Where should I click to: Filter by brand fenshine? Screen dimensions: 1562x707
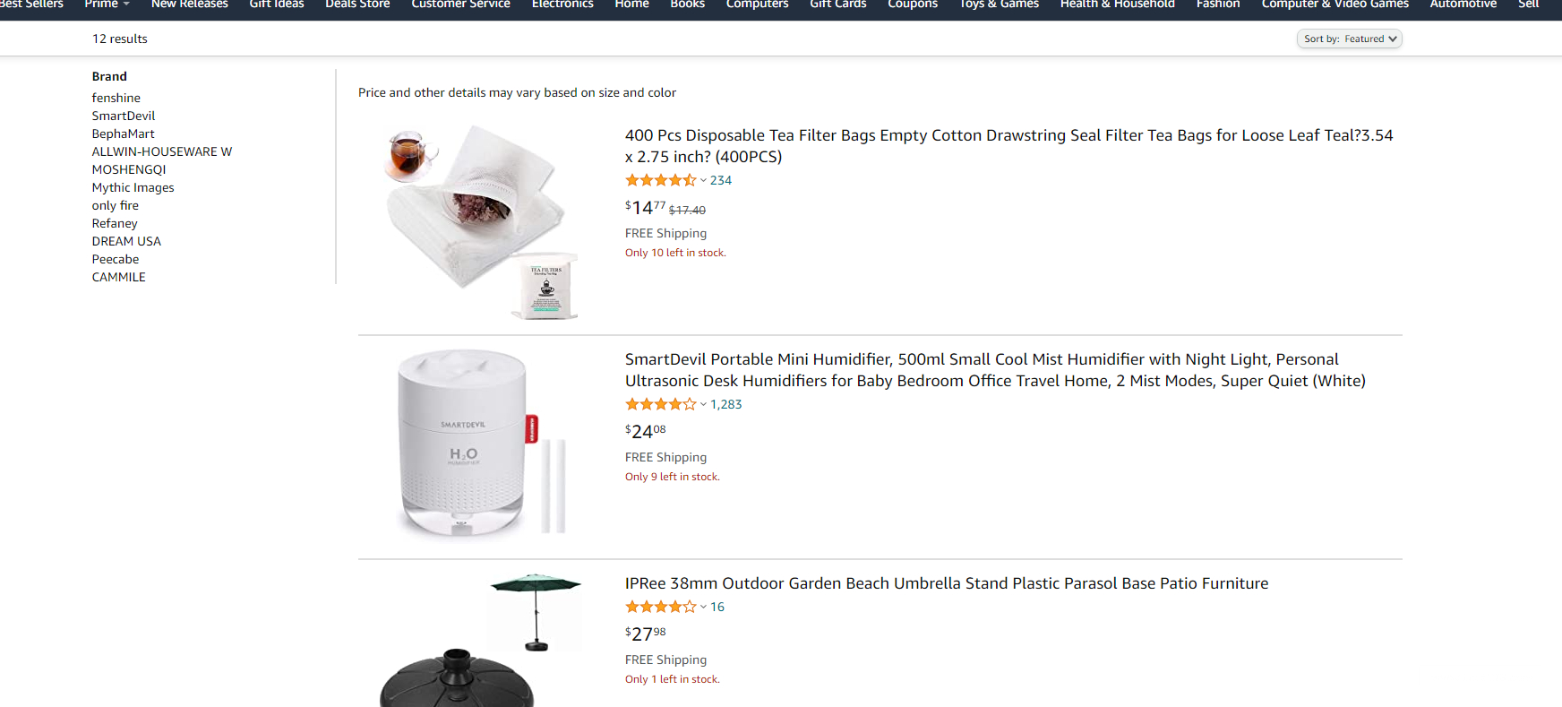pos(116,98)
